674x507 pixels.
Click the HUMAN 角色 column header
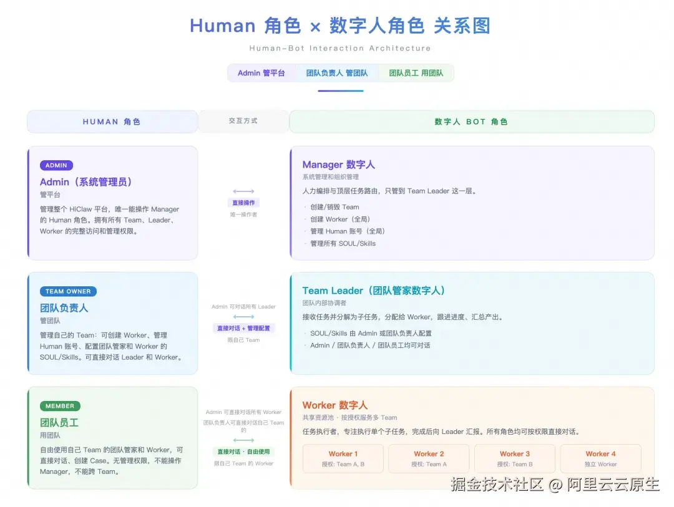pyautogui.click(x=112, y=122)
